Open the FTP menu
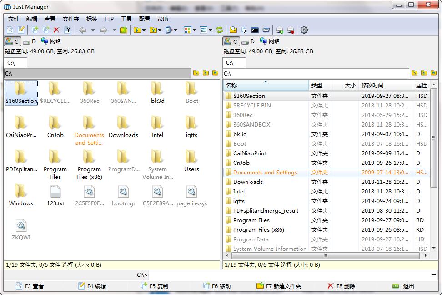The height and width of the screenshot is (295, 442). 109,19
